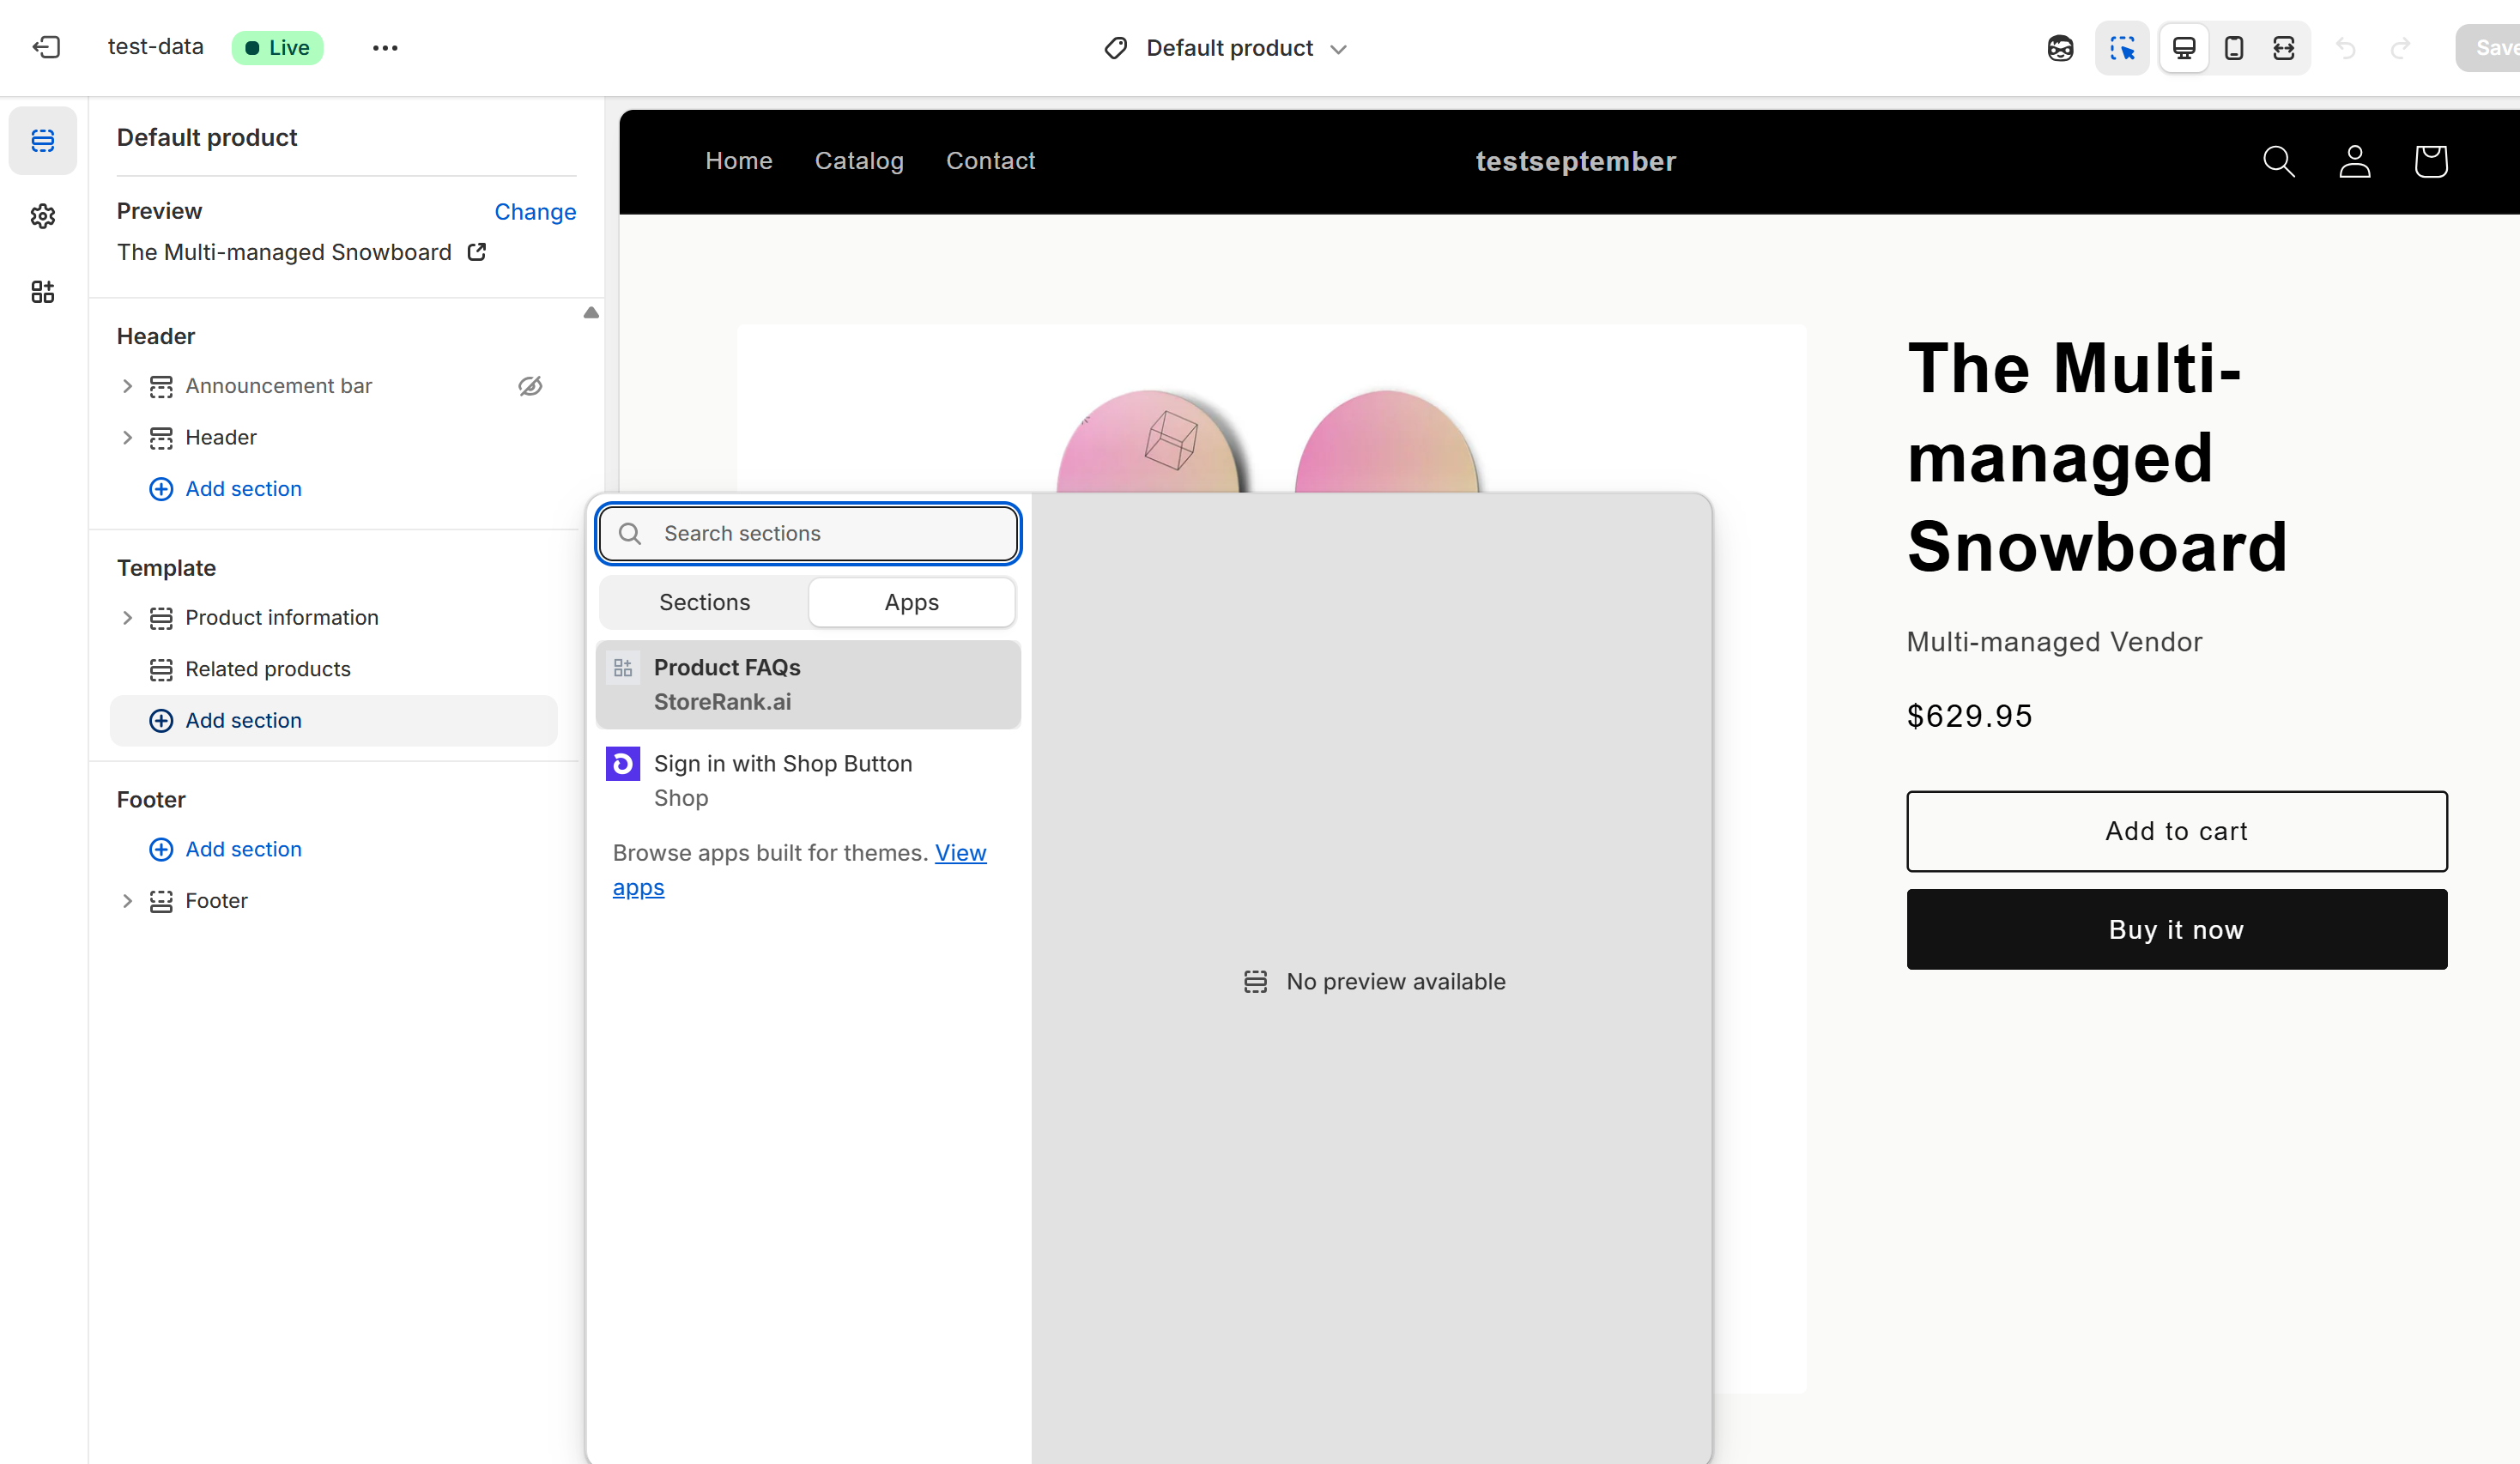Toggle the inspector selection tool
The image size is (2520, 1464).
(x=2121, y=48)
